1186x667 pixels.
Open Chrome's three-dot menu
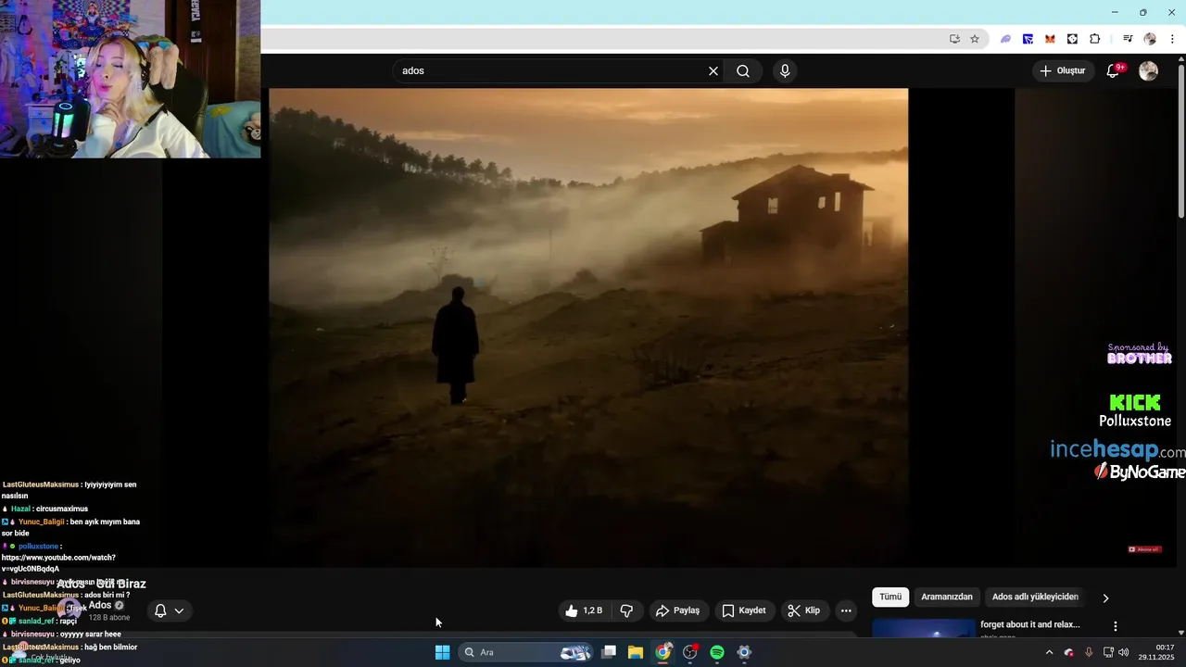click(x=1172, y=39)
